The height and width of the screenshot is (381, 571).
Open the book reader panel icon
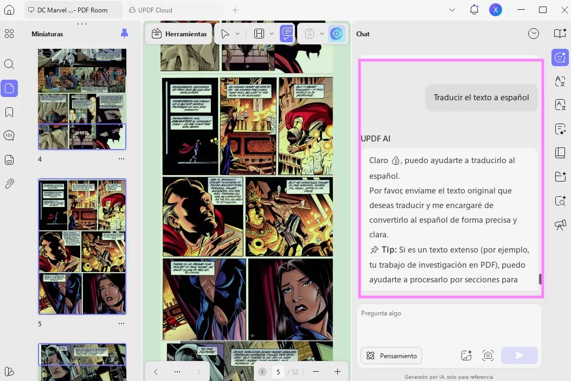(560, 153)
